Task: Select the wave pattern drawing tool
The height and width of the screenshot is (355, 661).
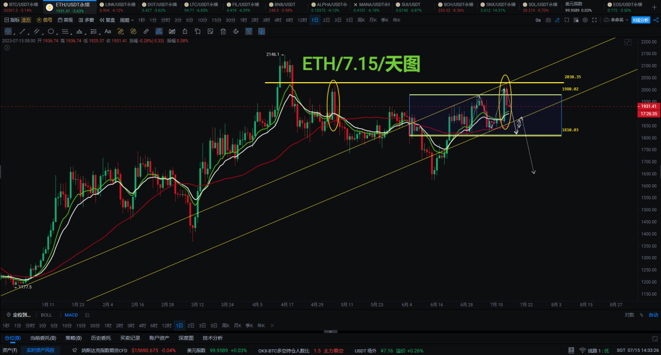Action: tap(79, 31)
